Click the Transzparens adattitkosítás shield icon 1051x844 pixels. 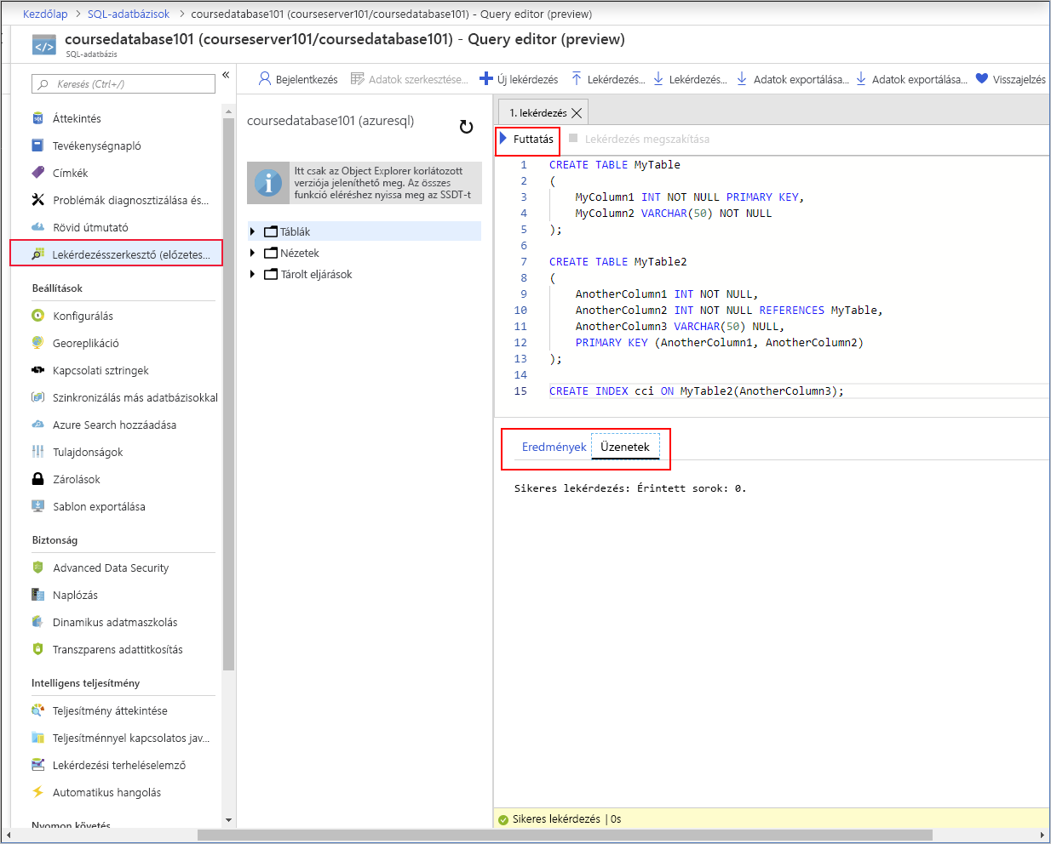(x=37, y=649)
